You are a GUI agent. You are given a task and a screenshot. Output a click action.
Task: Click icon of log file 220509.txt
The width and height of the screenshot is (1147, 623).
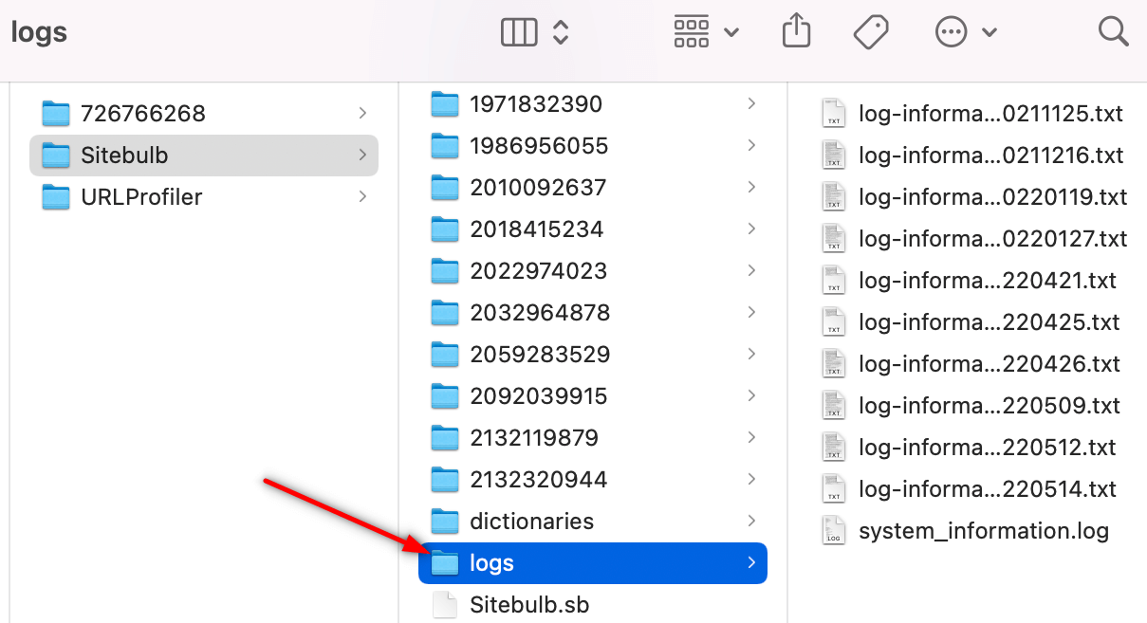tap(834, 406)
